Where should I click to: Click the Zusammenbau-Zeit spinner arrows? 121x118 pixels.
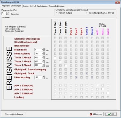click(8, 13)
